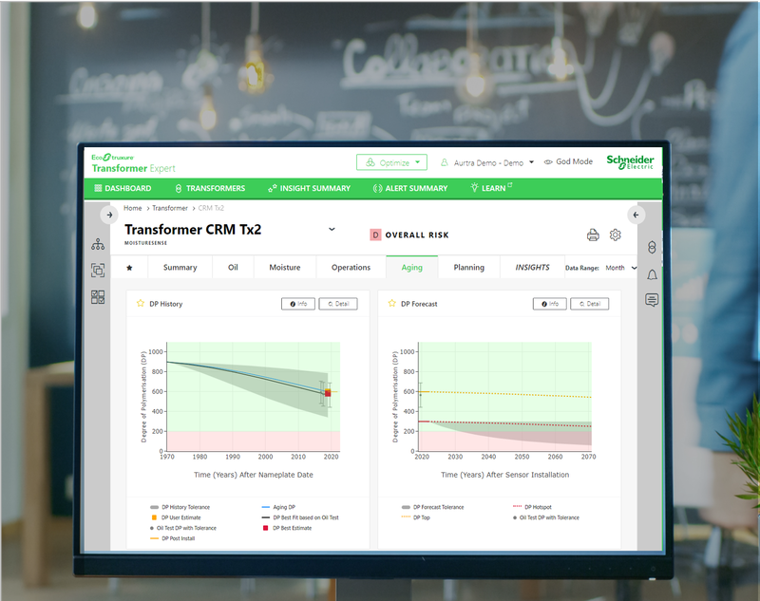Click the user profile icon in right sidebar
760x601 pixels.
pos(652,248)
